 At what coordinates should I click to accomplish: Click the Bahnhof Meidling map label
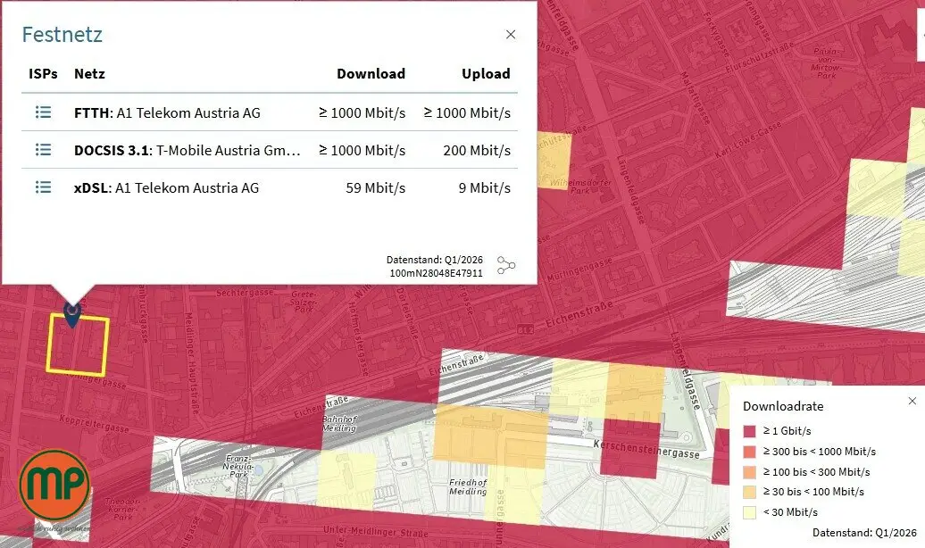[x=339, y=423]
